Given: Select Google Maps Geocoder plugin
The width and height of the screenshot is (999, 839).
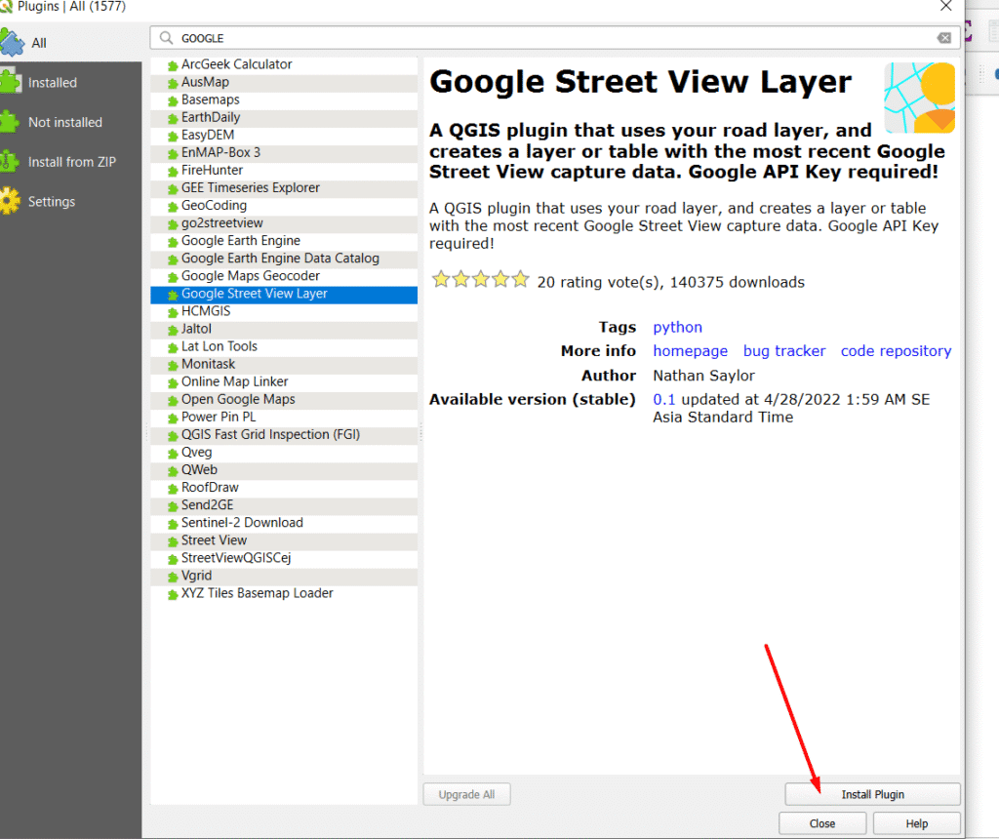Looking at the screenshot, I should (x=284, y=276).
